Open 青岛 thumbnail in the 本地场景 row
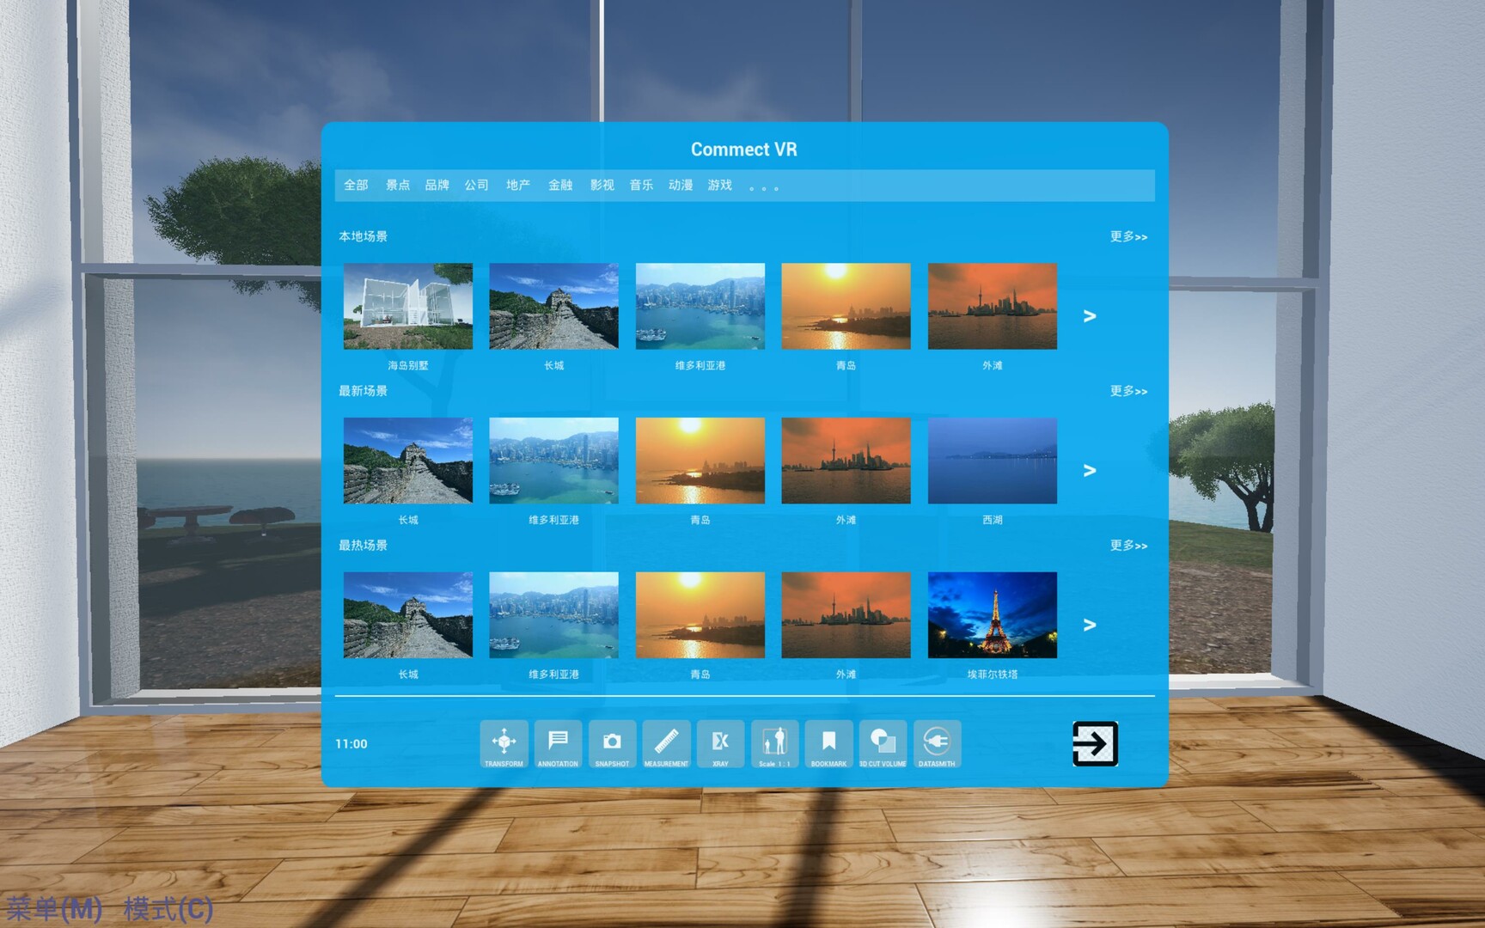 (x=846, y=306)
